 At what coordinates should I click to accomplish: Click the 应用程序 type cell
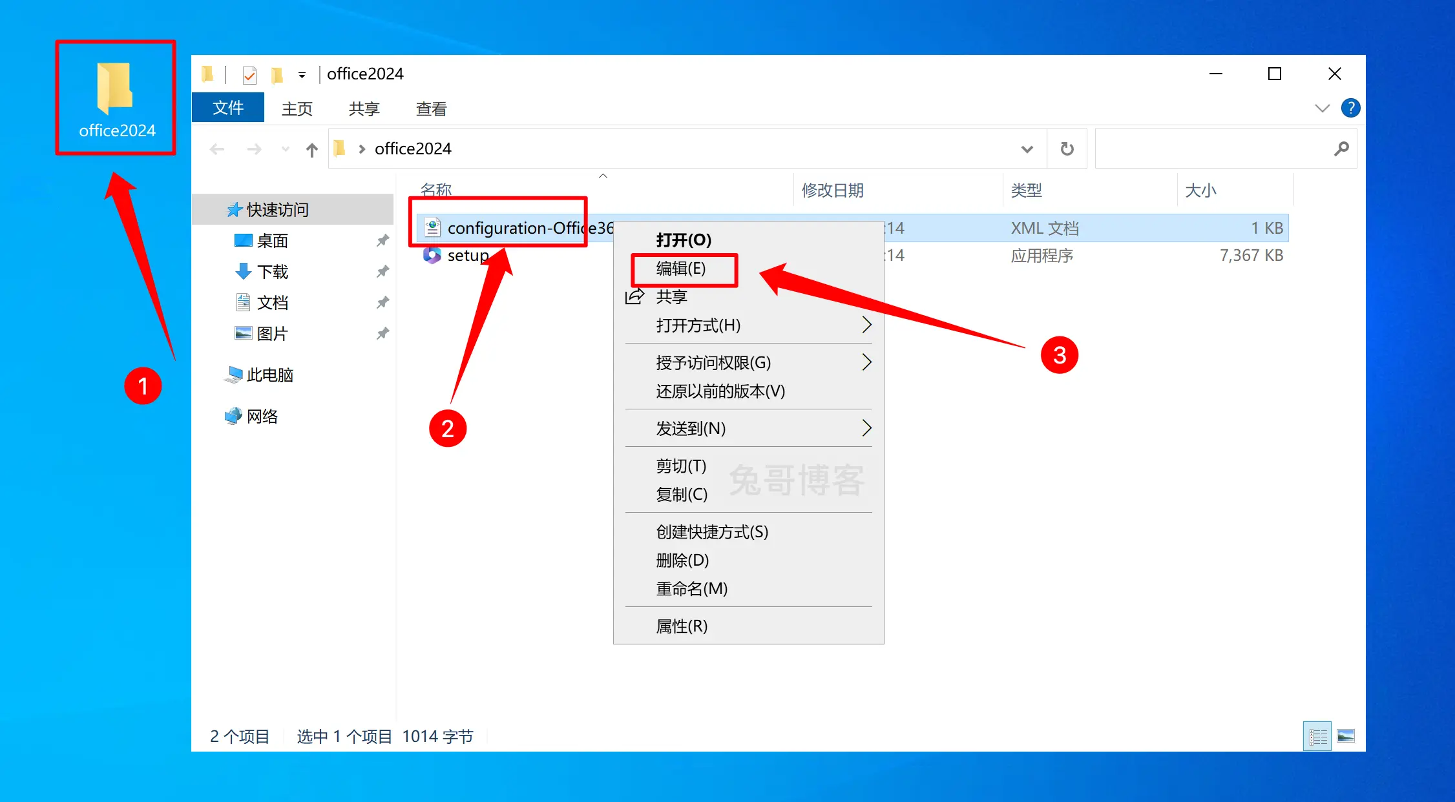[1042, 255]
